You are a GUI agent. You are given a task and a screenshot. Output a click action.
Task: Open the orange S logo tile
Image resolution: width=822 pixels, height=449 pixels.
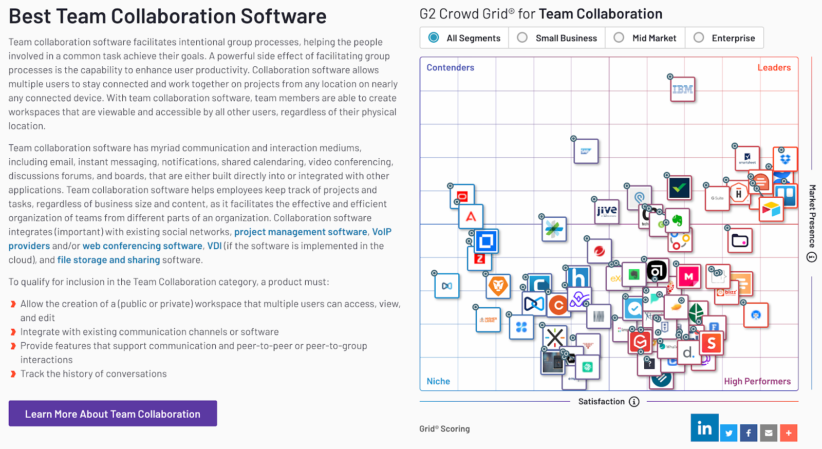[x=712, y=343]
